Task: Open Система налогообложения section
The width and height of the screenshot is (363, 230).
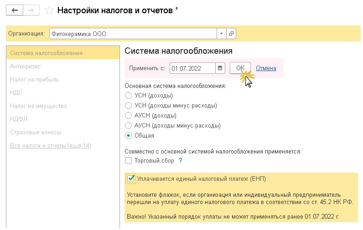Action: pyautogui.click(x=63, y=53)
